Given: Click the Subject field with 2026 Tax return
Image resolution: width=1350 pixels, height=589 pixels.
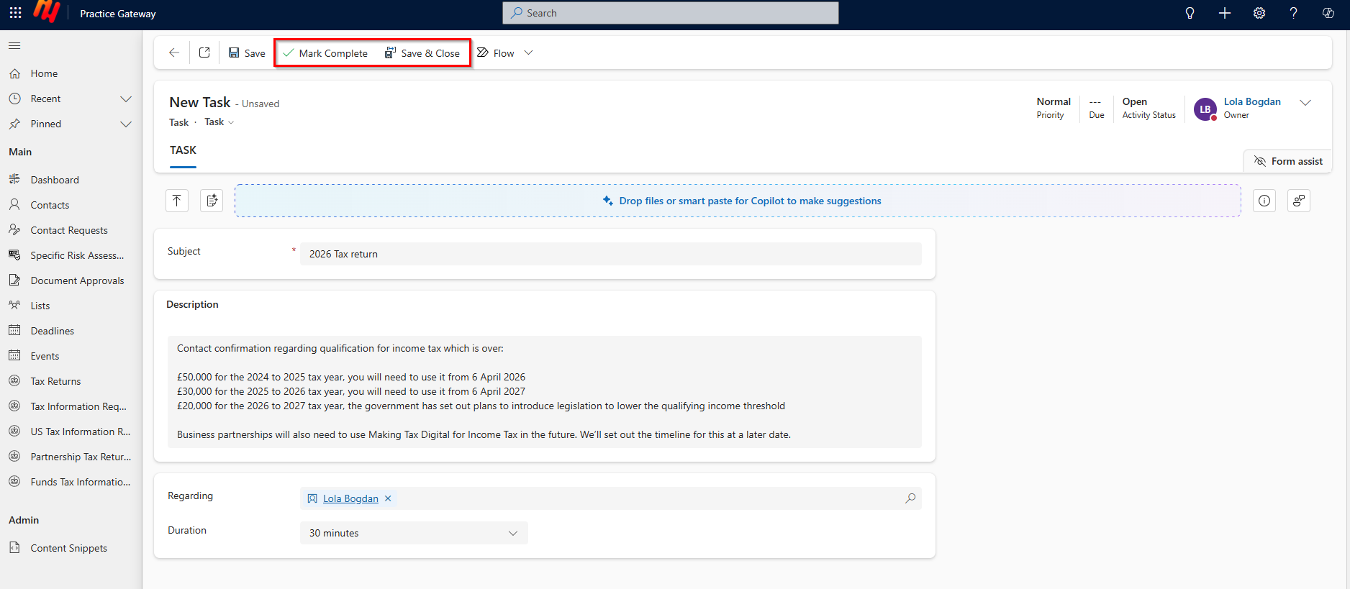Looking at the screenshot, I should click(611, 254).
